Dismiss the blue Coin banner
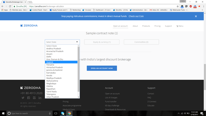The width and height of the screenshot is (206, 116). pos(196,16)
